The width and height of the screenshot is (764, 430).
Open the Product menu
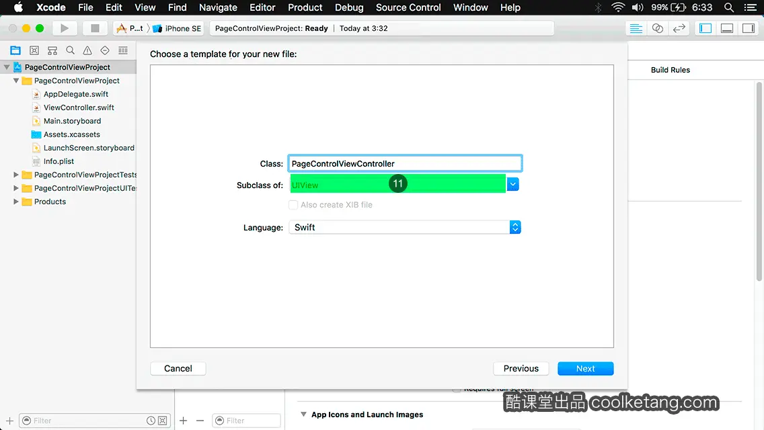(x=305, y=7)
